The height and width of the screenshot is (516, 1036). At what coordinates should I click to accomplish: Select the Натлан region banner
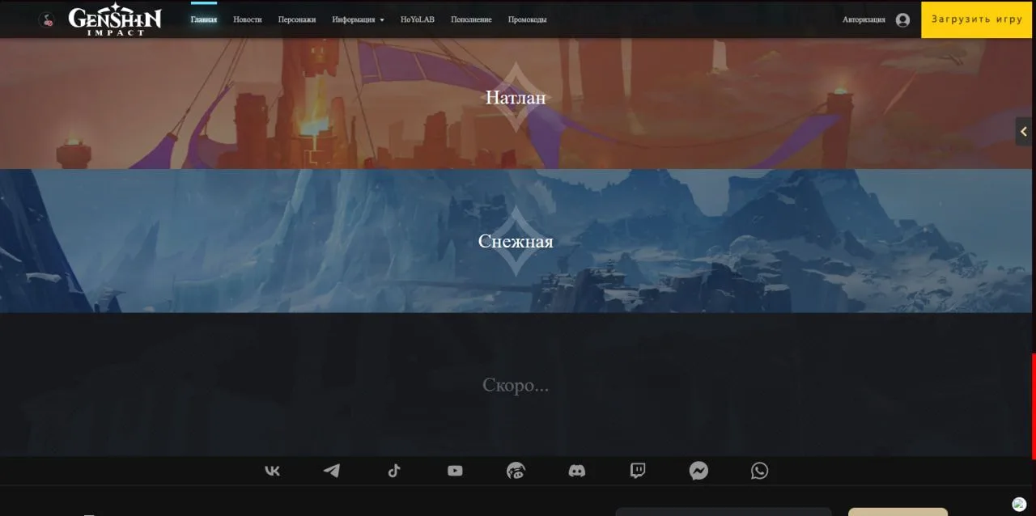click(x=516, y=97)
